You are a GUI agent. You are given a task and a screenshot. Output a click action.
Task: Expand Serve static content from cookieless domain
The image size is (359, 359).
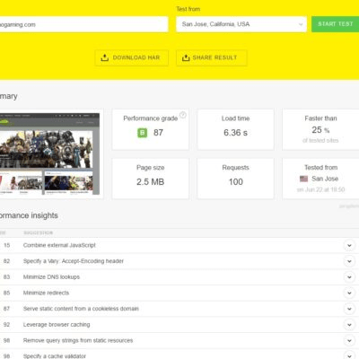349,309
